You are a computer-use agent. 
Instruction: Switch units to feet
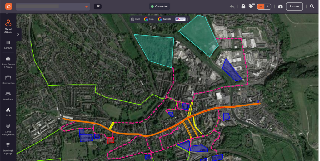(x=267, y=7)
